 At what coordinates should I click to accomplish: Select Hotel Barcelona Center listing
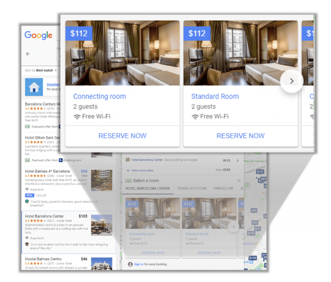(x=69, y=232)
